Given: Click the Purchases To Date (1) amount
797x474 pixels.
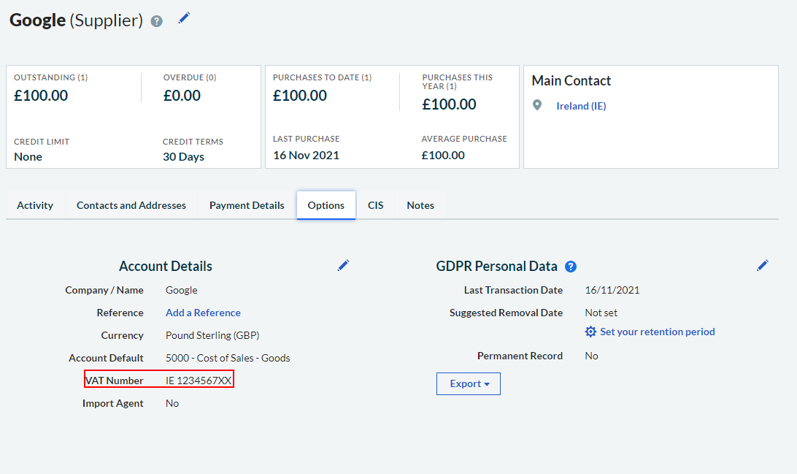Looking at the screenshot, I should 300,95.
